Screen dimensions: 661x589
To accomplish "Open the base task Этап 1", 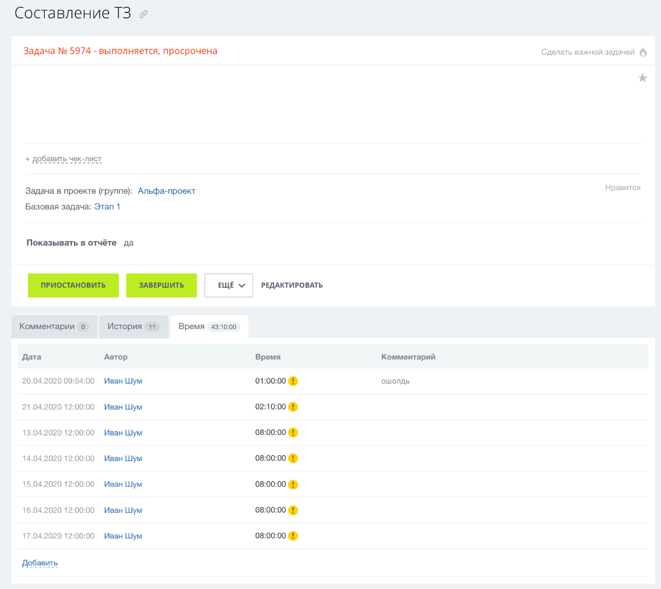I will coord(107,206).
